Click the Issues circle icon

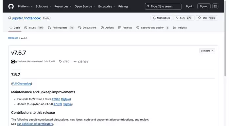pos(26,27)
